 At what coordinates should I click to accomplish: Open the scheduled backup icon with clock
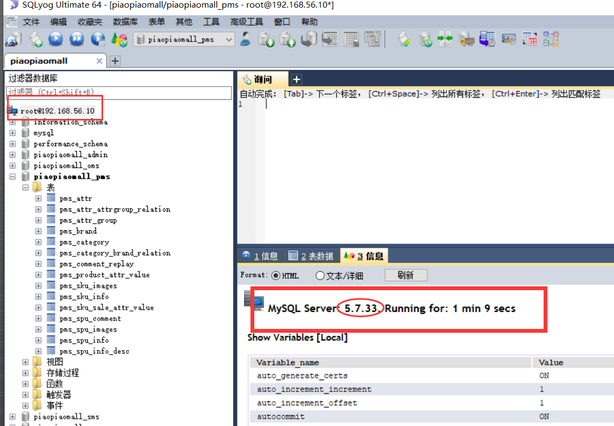487,39
